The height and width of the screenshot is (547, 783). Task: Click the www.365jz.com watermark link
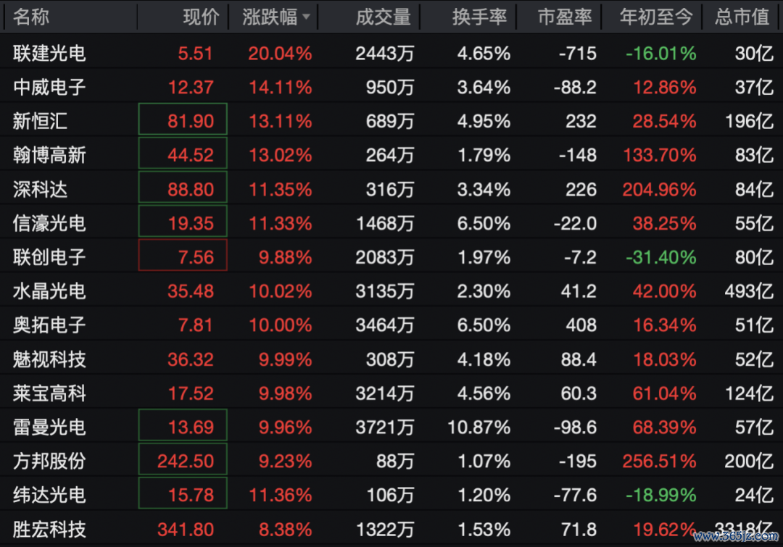[x=736, y=537]
